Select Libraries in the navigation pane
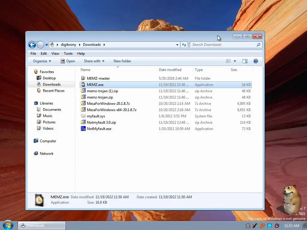Screen dimensions: 307x230 tap(46, 103)
